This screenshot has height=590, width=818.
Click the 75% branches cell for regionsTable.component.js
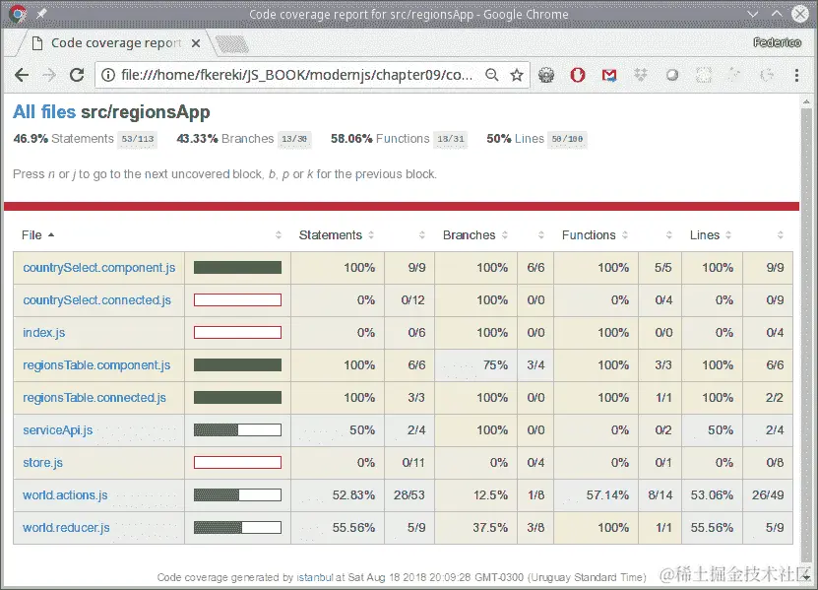(x=476, y=365)
